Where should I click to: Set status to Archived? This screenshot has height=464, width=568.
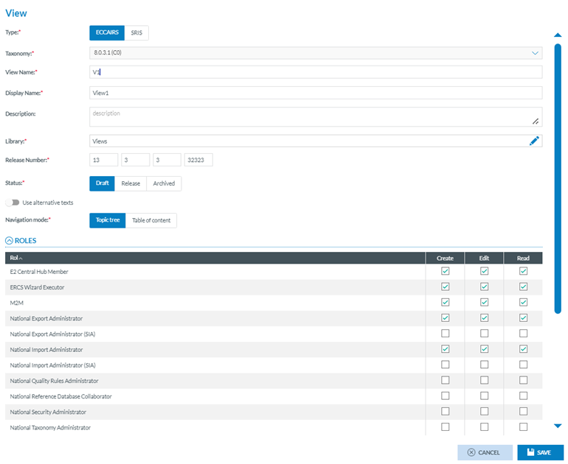pyautogui.click(x=164, y=183)
